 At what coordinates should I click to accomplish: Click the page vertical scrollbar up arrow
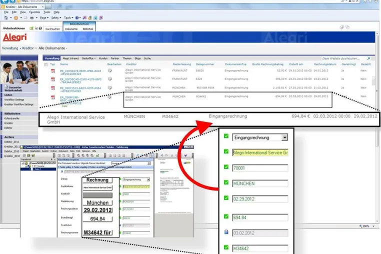377,33
